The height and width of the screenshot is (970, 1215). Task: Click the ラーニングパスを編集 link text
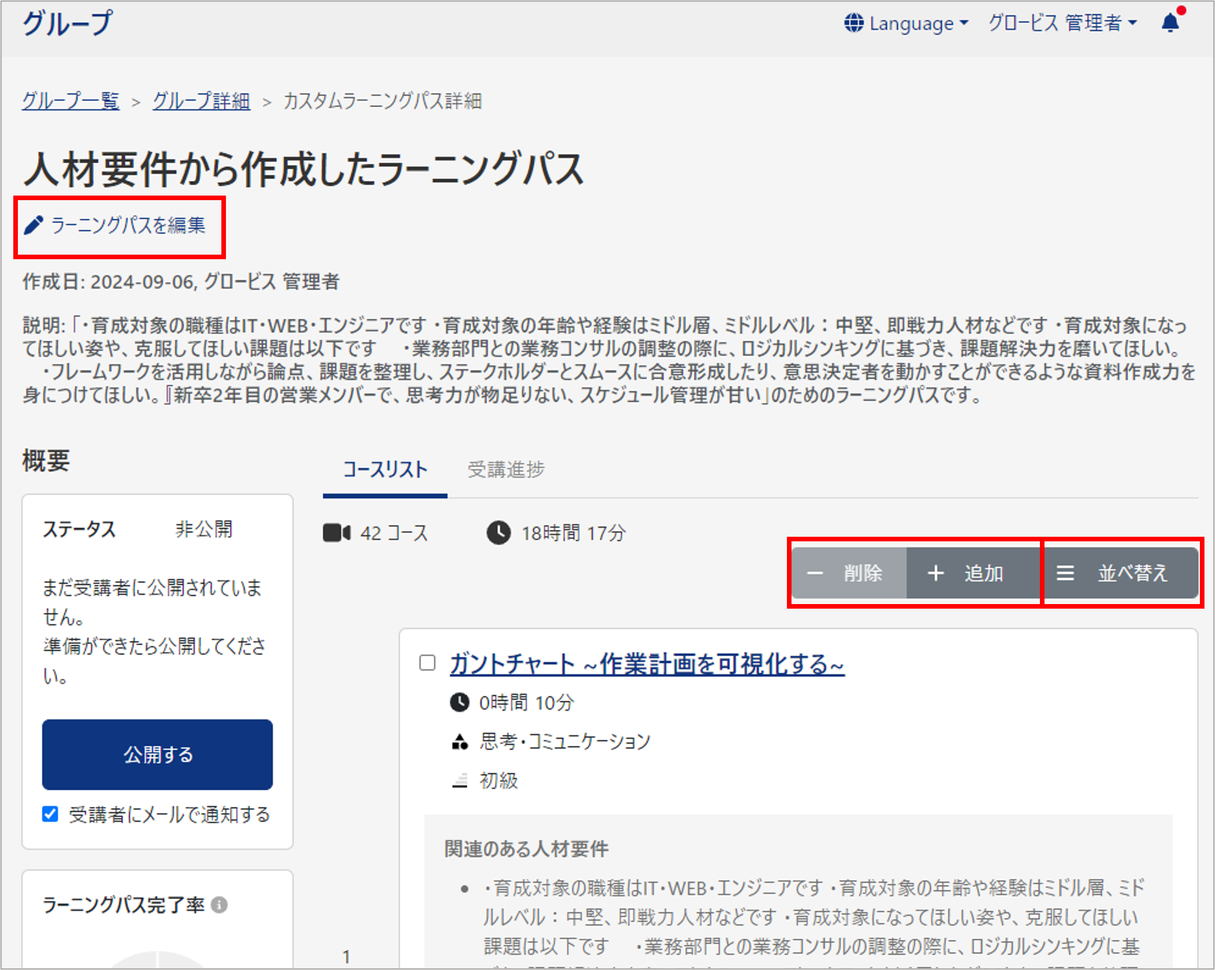pos(128,225)
